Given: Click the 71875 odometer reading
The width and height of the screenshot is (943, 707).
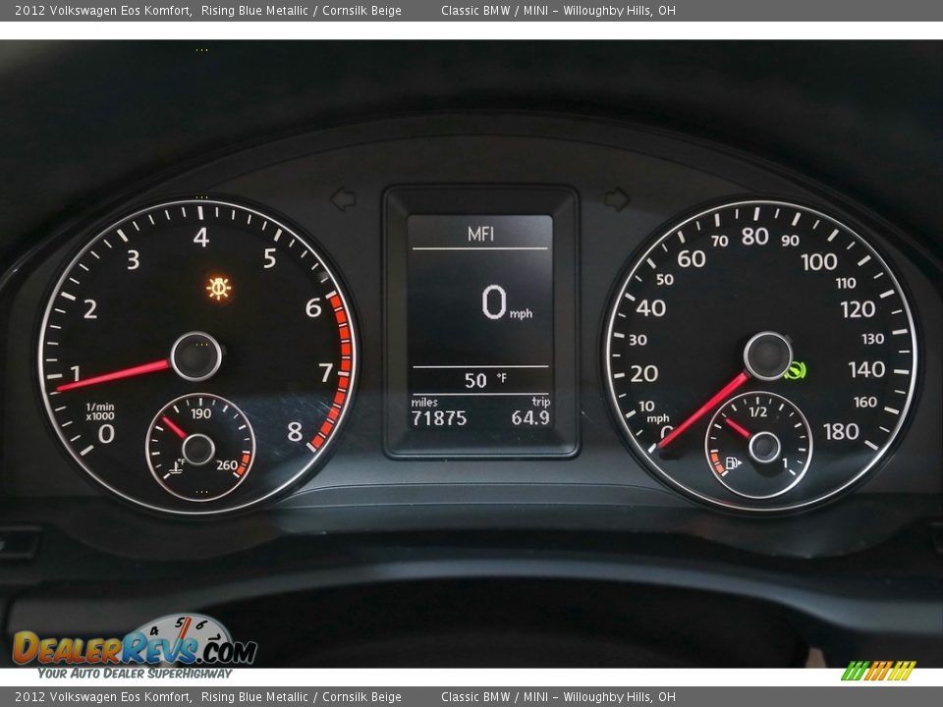Looking at the screenshot, I should (439, 418).
